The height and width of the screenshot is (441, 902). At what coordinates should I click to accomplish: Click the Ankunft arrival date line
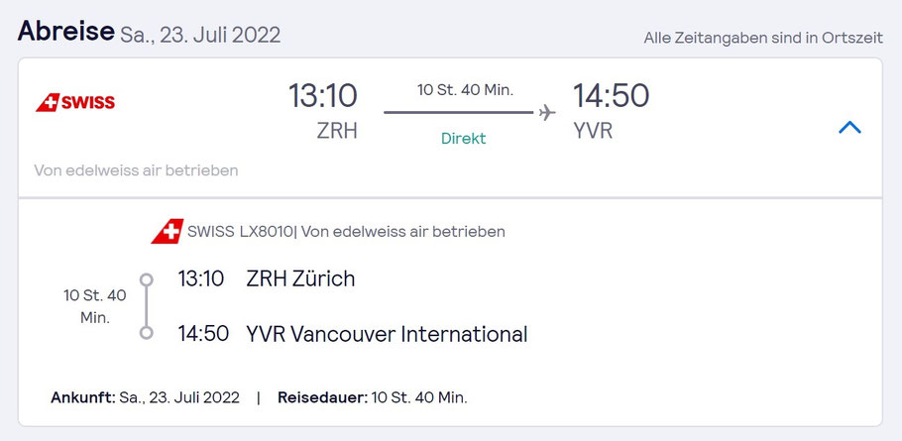(145, 397)
